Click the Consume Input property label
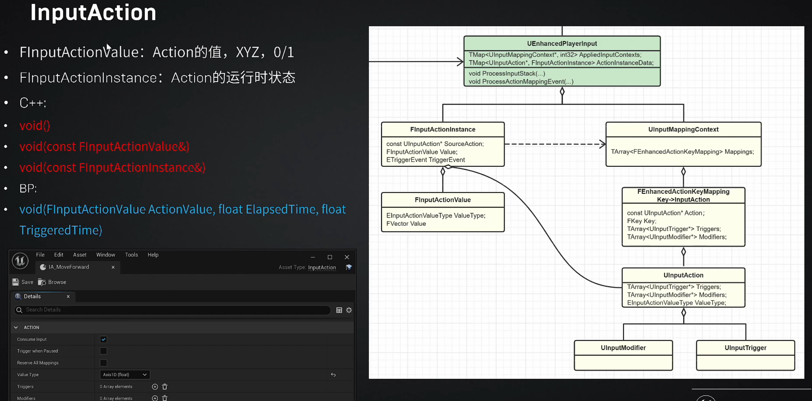 point(32,339)
